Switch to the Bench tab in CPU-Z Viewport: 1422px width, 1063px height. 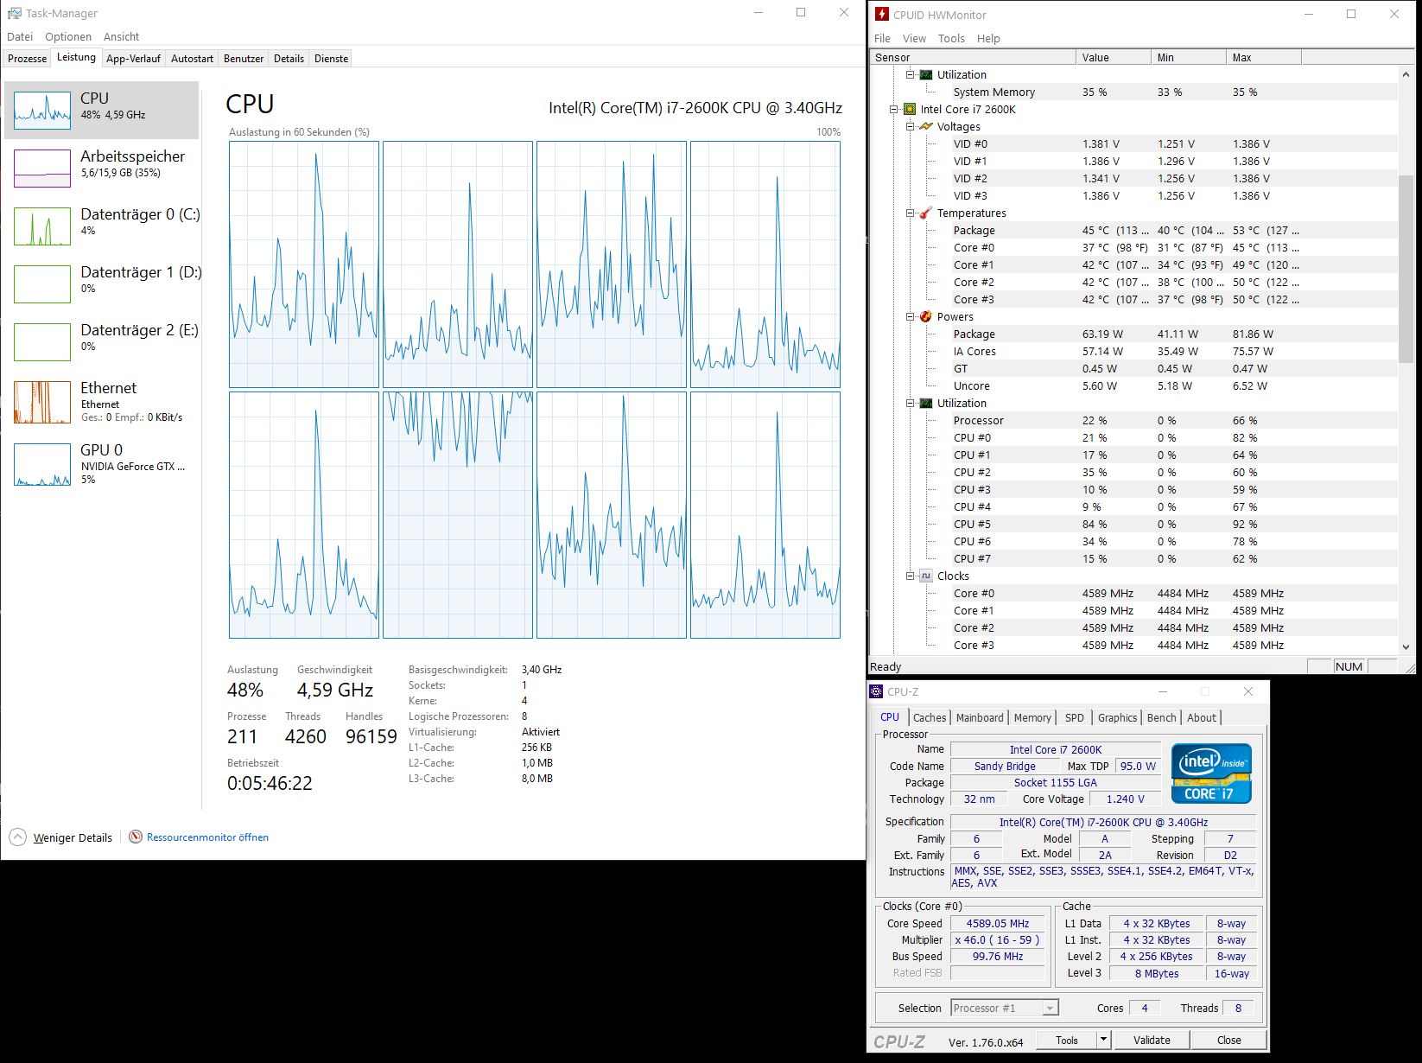[x=1161, y=718]
